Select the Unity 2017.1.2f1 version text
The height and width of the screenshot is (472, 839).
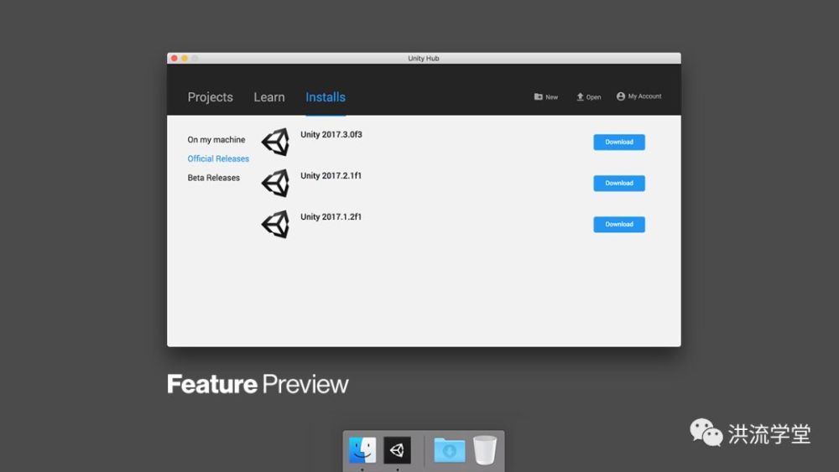331,217
